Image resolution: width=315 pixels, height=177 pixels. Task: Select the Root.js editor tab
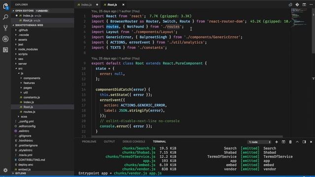112,4
